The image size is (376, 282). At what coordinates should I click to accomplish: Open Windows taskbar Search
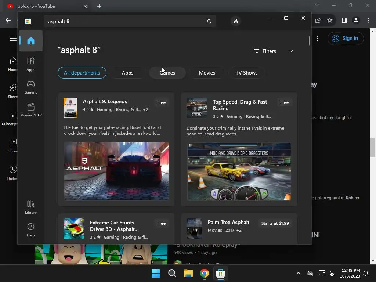pos(172,273)
